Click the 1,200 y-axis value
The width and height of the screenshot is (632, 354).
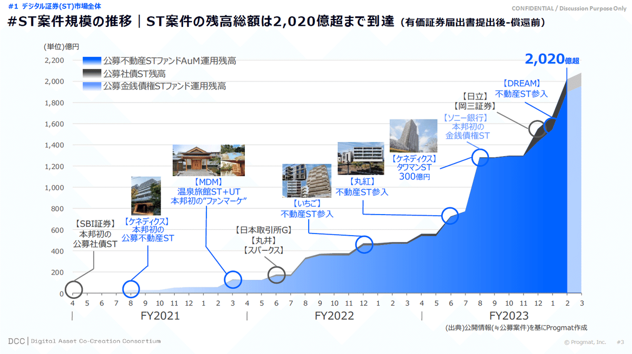[54, 166]
